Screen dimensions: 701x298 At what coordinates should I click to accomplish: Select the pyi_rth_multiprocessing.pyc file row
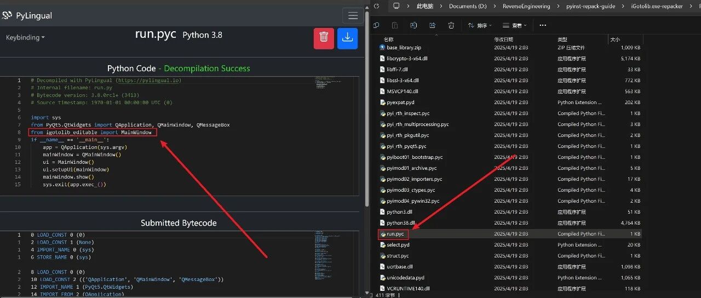coord(511,124)
